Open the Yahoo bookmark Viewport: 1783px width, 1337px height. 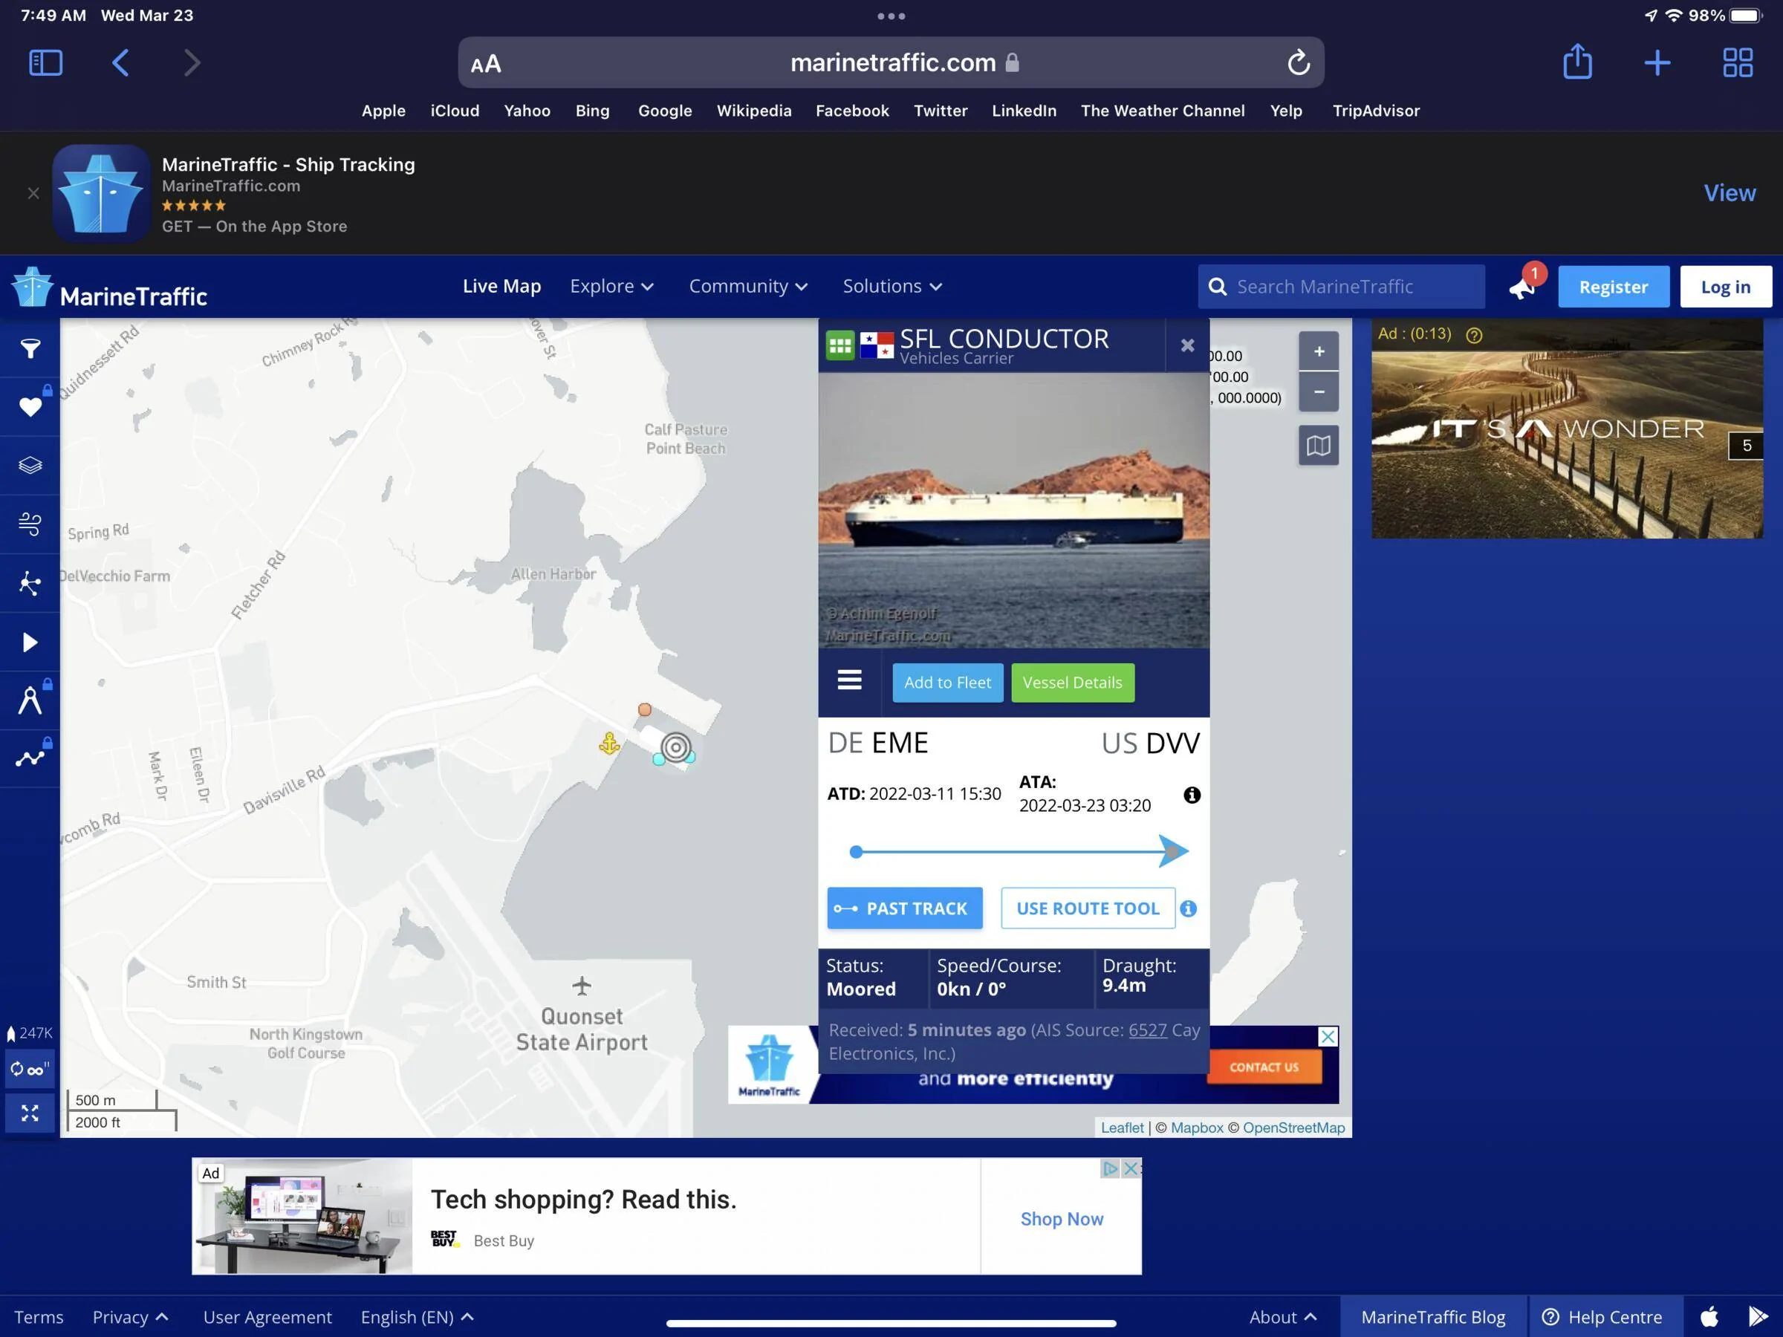click(527, 111)
